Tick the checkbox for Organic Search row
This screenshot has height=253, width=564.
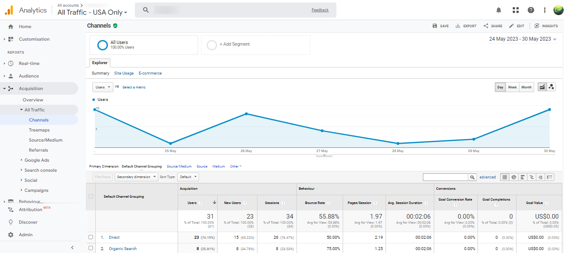coord(91,248)
